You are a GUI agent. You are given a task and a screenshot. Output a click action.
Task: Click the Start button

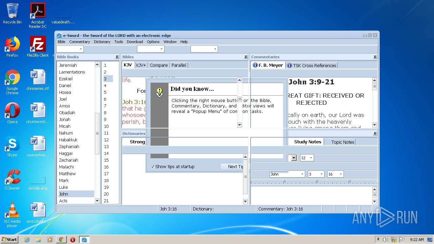tap(9, 240)
